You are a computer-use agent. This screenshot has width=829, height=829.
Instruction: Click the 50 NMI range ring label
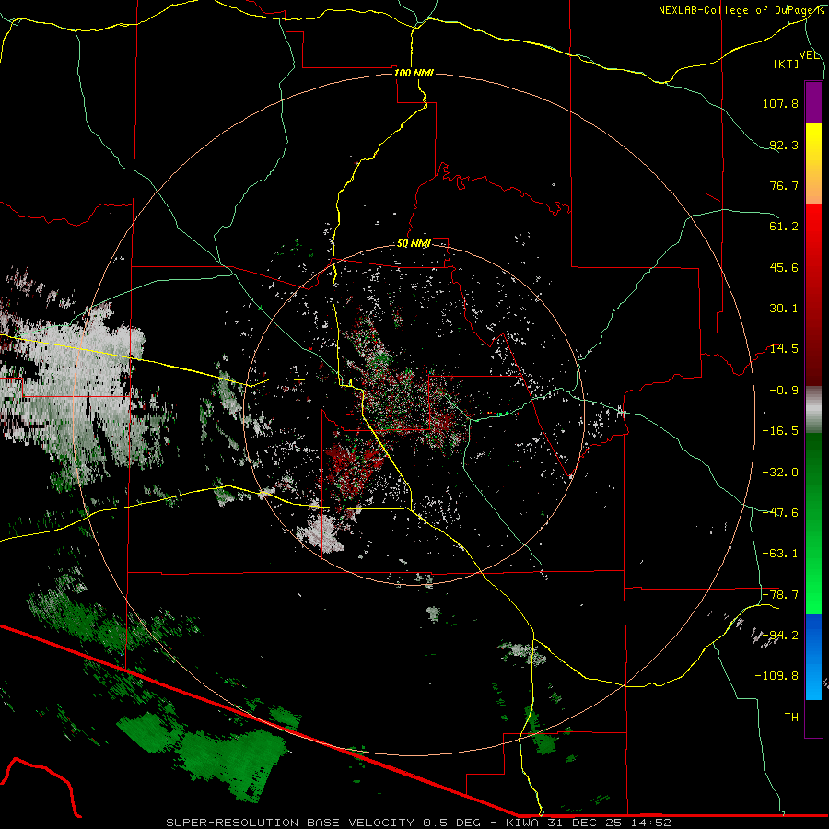pos(414,244)
